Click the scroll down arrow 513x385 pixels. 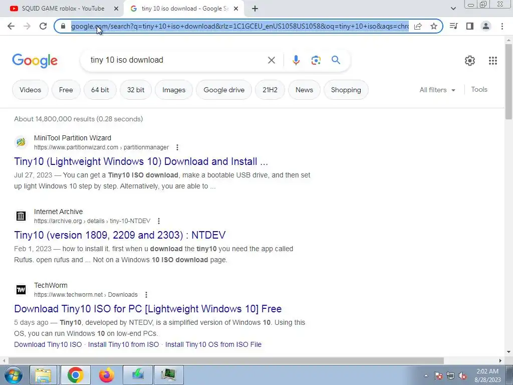coord(508,352)
